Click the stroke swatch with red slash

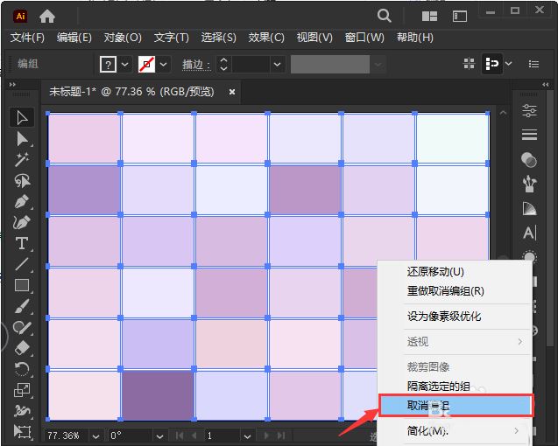click(146, 65)
